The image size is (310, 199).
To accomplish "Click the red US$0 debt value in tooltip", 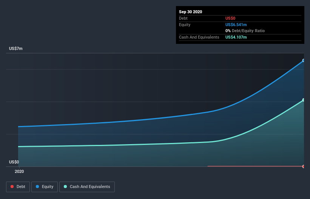I will (230, 18).
